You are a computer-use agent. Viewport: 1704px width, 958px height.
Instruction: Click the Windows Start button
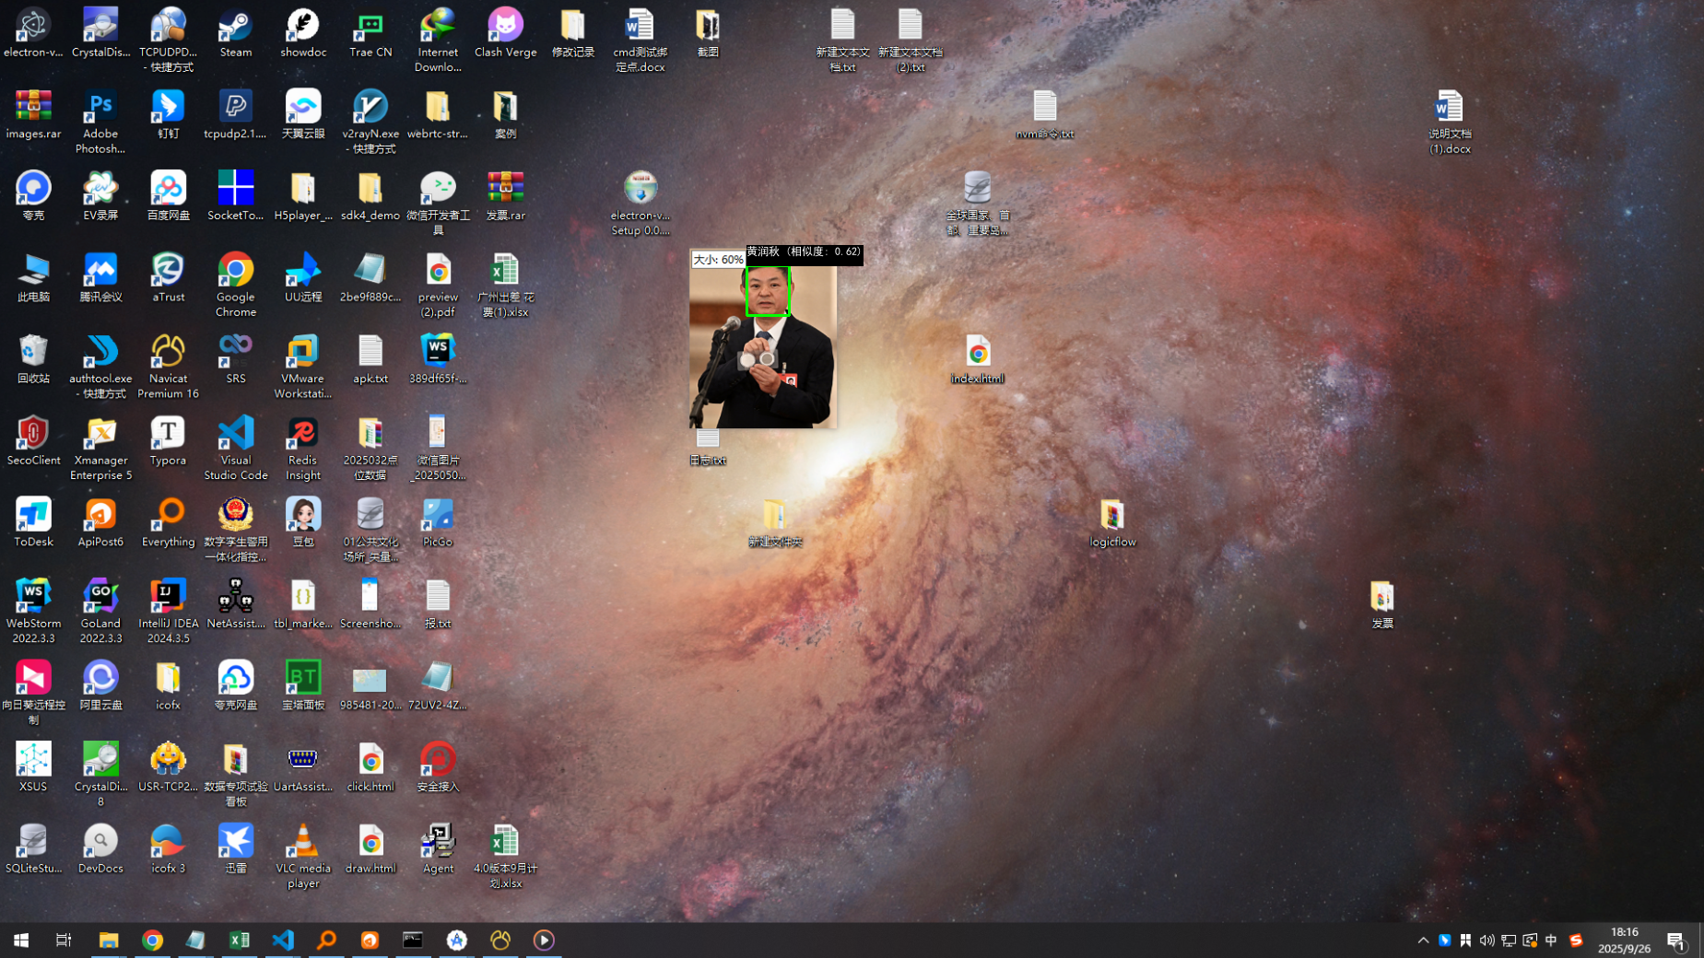[21, 940]
